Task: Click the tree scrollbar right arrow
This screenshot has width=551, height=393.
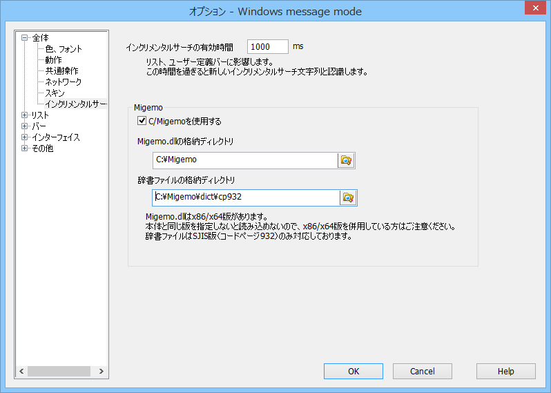Action: point(101,371)
